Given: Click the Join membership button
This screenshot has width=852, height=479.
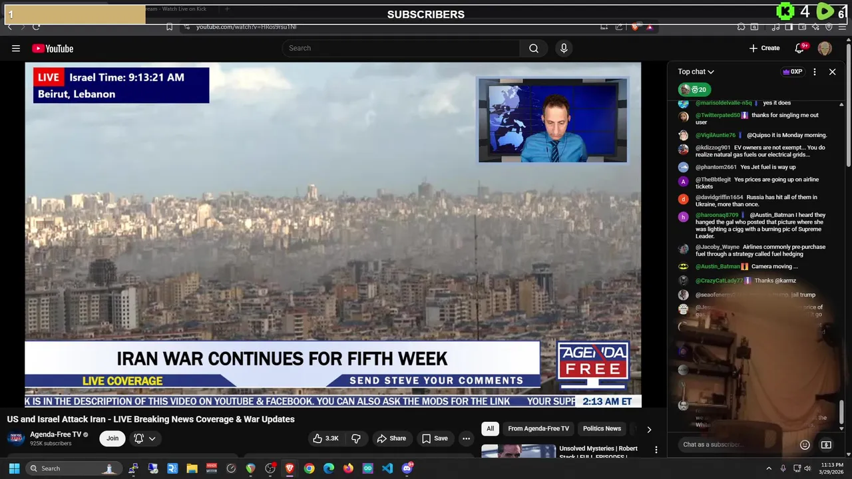Looking at the screenshot, I should pos(112,438).
